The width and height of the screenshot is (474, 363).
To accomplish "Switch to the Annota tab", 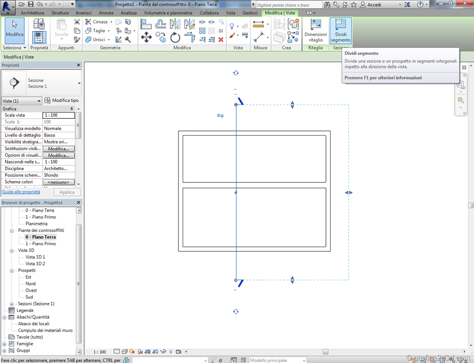I will (x=106, y=13).
